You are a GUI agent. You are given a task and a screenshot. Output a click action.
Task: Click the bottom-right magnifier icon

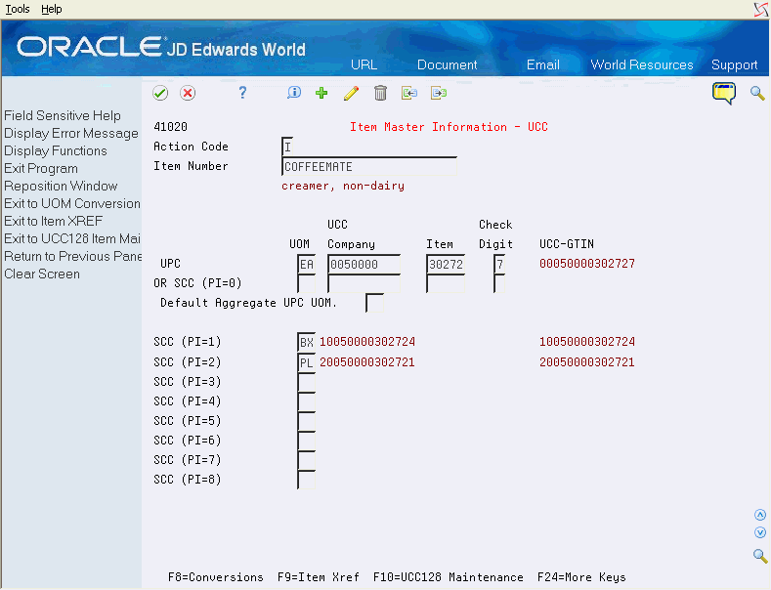(760, 556)
